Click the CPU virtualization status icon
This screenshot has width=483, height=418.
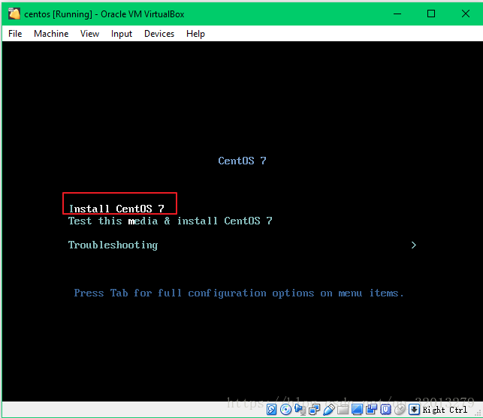click(385, 410)
